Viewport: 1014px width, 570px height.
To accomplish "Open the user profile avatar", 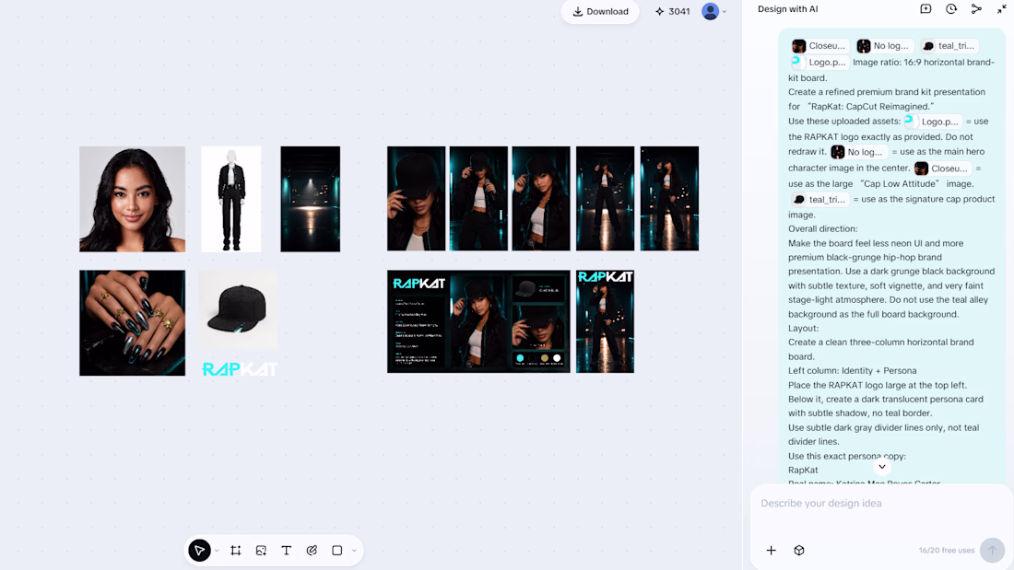I will click(710, 12).
